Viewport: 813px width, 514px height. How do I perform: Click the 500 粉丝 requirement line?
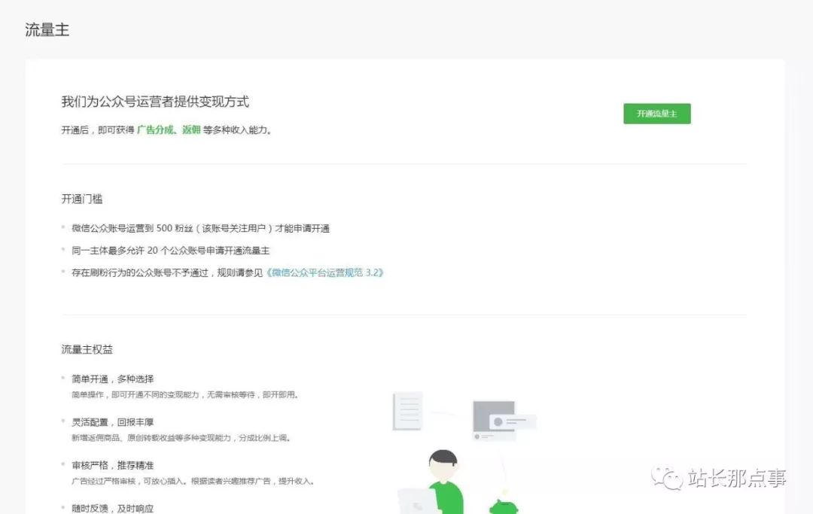201,229
